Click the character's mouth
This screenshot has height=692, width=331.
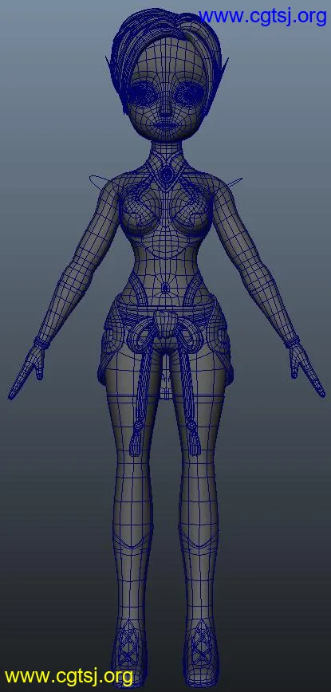click(167, 122)
